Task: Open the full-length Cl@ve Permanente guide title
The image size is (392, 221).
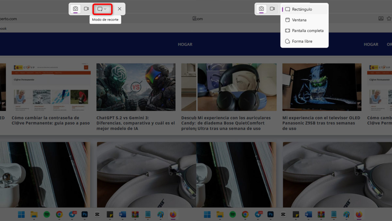Action: click(x=51, y=120)
